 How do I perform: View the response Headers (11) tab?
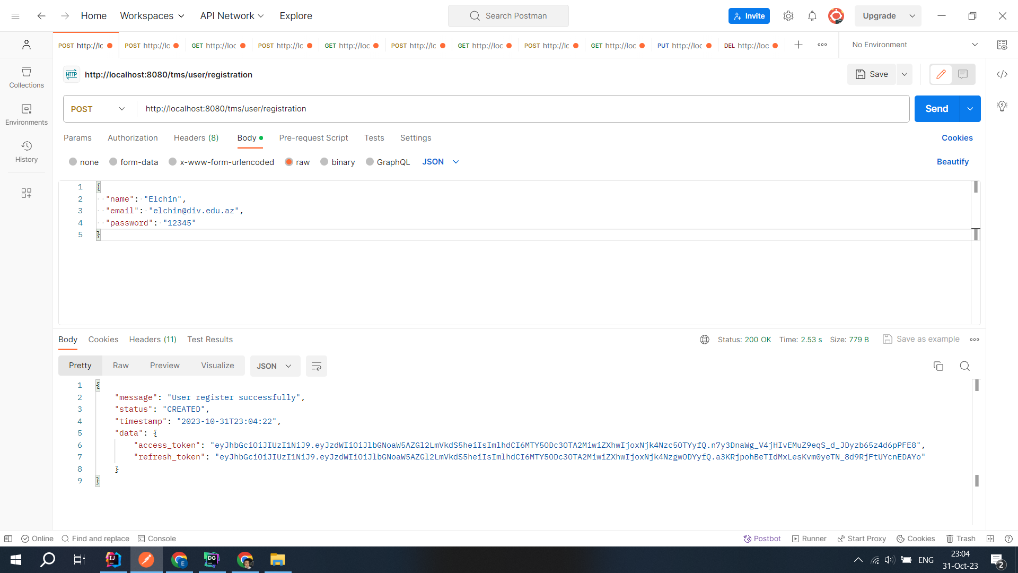tap(152, 340)
